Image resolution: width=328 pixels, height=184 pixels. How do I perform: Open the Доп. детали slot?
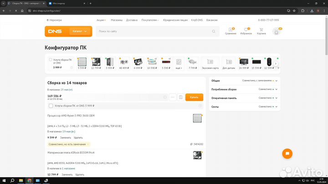(229, 64)
